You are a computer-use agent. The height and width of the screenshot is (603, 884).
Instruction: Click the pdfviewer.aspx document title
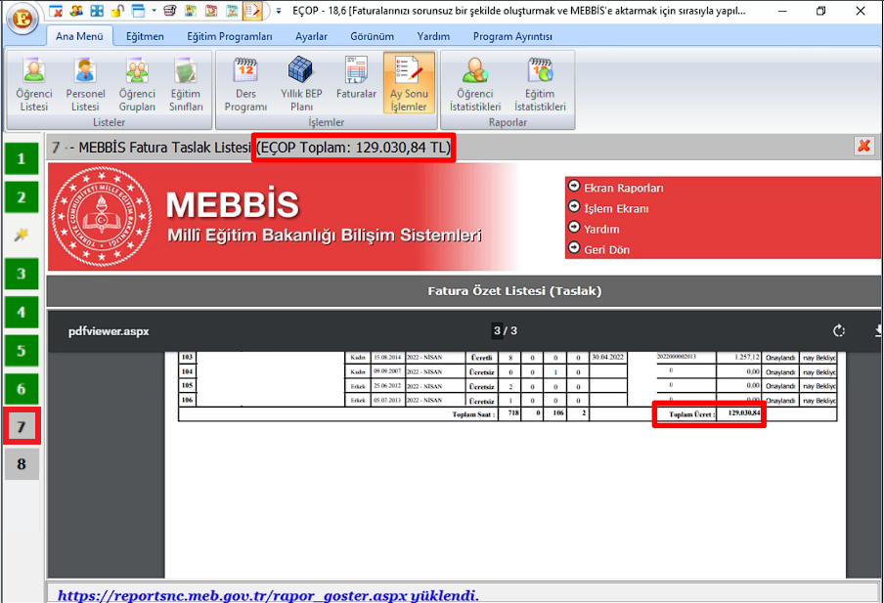(109, 331)
